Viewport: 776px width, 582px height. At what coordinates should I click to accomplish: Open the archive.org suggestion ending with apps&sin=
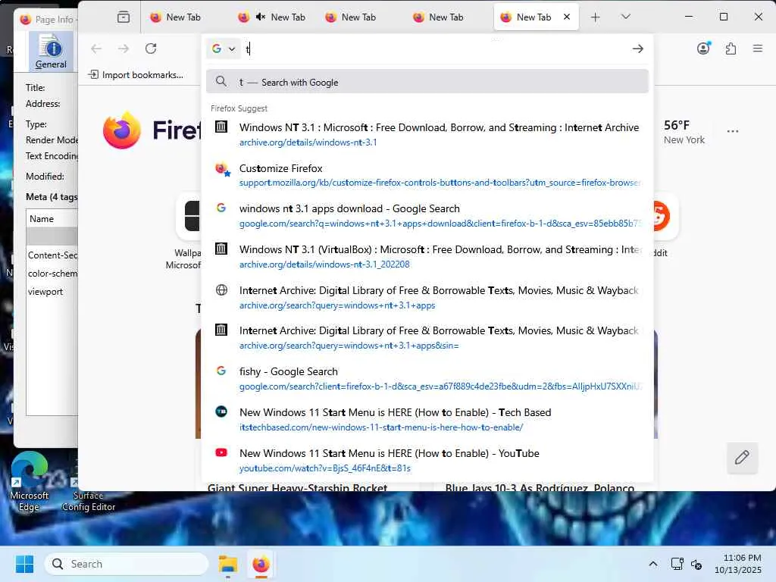pos(427,338)
